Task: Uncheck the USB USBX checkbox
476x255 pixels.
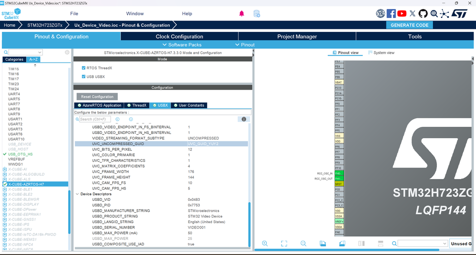Action: point(83,76)
